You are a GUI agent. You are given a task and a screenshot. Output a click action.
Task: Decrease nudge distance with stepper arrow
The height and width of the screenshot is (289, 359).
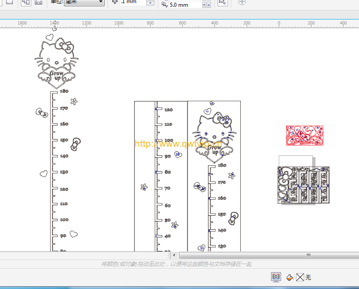pyautogui.click(x=150, y=3)
